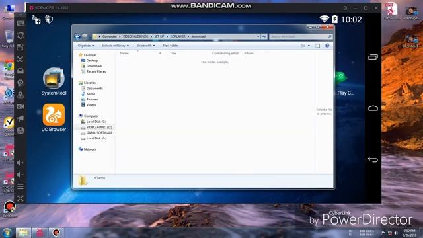Select the scissors cut icon in KOPLAYER sidebar
Viewport: 423px width, 238px height.
[20, 59]
